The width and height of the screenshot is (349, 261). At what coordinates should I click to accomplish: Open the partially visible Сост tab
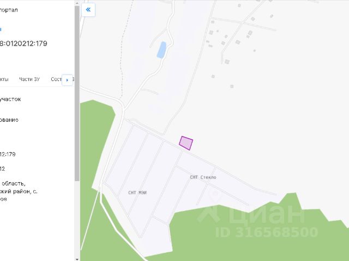(56, 79)
